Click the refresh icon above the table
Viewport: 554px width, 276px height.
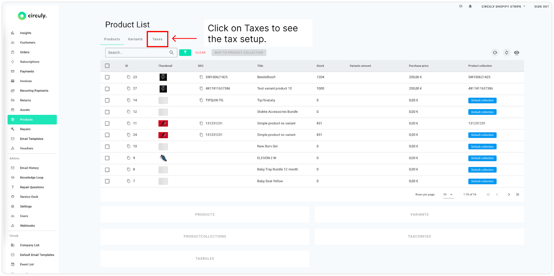click(x=495, y=53)
